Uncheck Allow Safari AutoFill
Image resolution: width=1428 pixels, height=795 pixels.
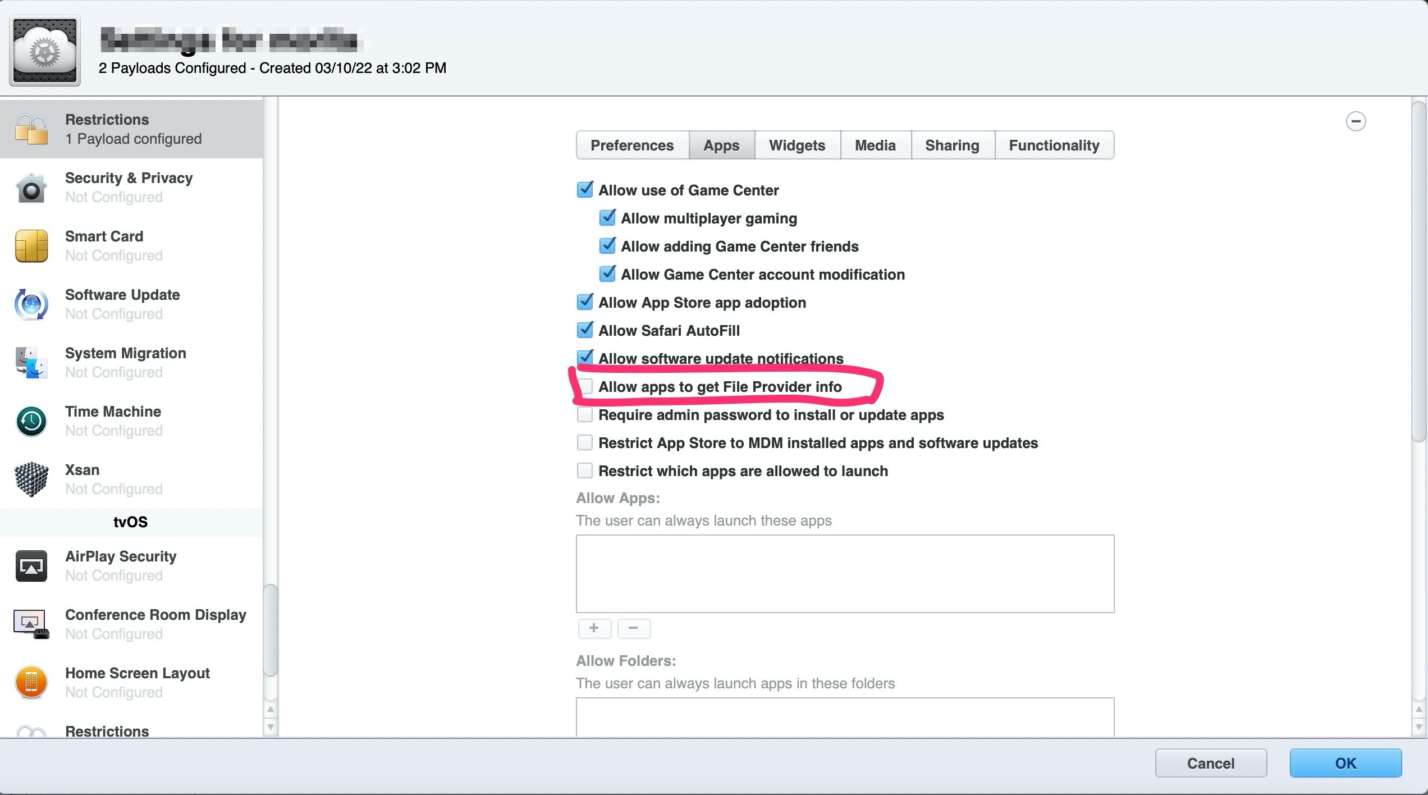point(585,331)
